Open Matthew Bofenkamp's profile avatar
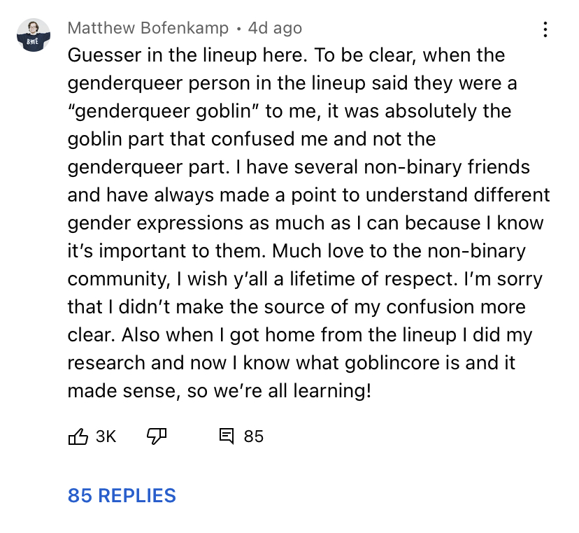This screenshot has height=533, width=579. pyautogui.click(x=34, y=35)
